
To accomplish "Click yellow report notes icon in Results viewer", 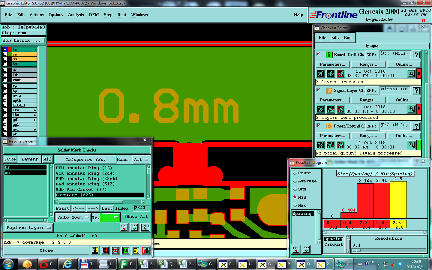I will coord(136,250).
